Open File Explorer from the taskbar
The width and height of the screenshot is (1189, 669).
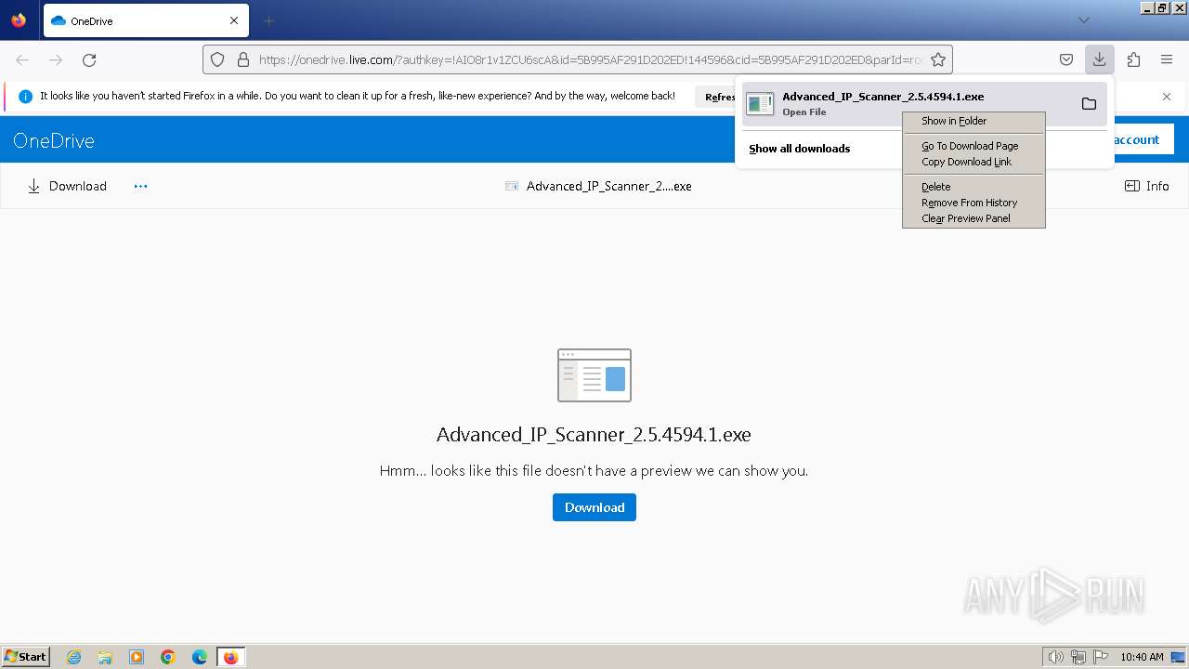click(105, 657)
